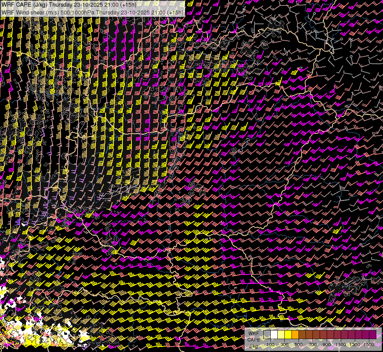Click the 700 legend tick label
The height and width of the screenshot is (352, 383).
coord(313,344)
